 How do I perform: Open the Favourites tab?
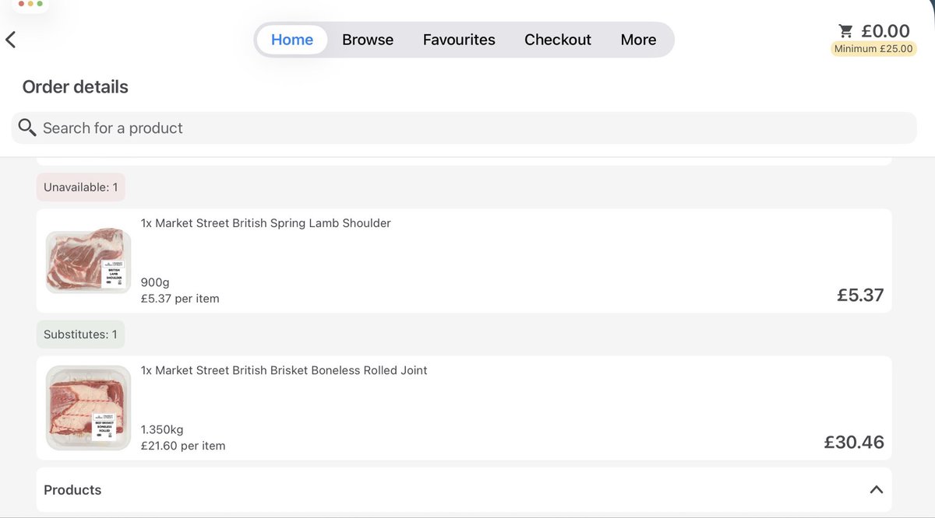pyautogui.click(x=459, y=40)
